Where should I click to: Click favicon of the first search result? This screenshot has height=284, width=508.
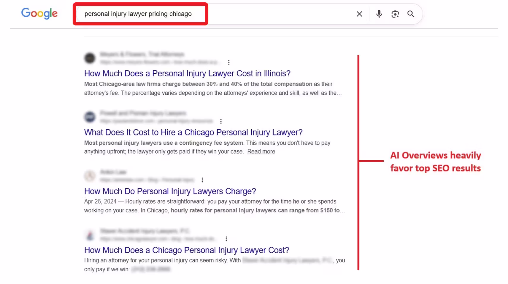(x=90, y=58)
